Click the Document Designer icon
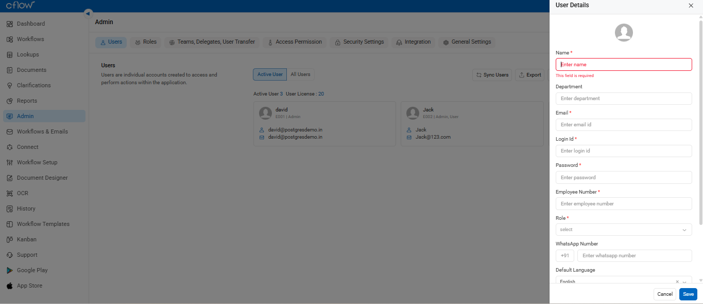Screen dimensions: 703x304 click(10, 178)
